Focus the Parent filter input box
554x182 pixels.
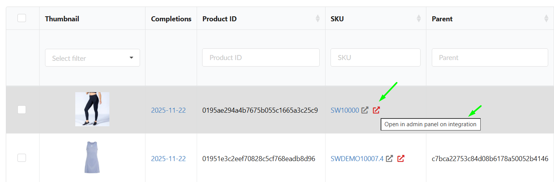coord(490,58)
